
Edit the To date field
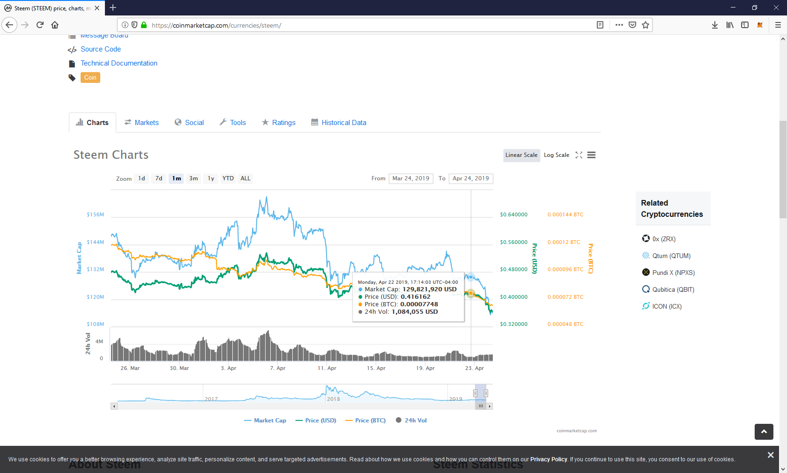(471, 178)
